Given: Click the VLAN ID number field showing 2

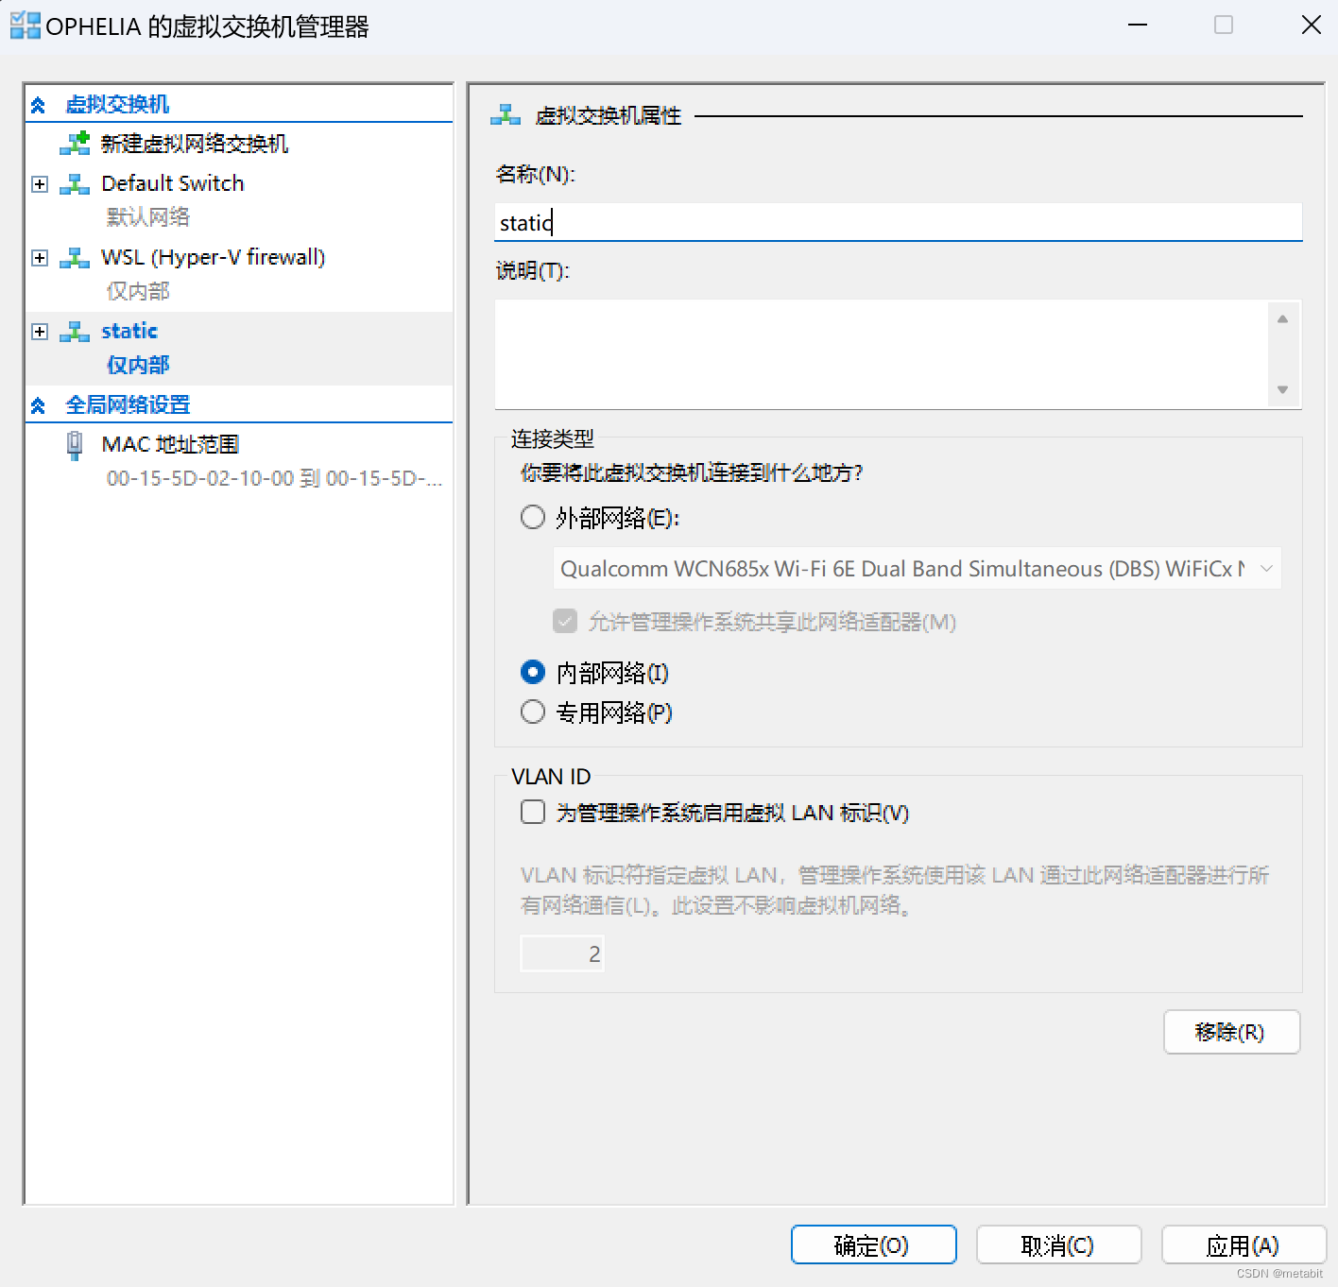Looking at the screenshot, I should pyautogui.click(x=562, y=954).
